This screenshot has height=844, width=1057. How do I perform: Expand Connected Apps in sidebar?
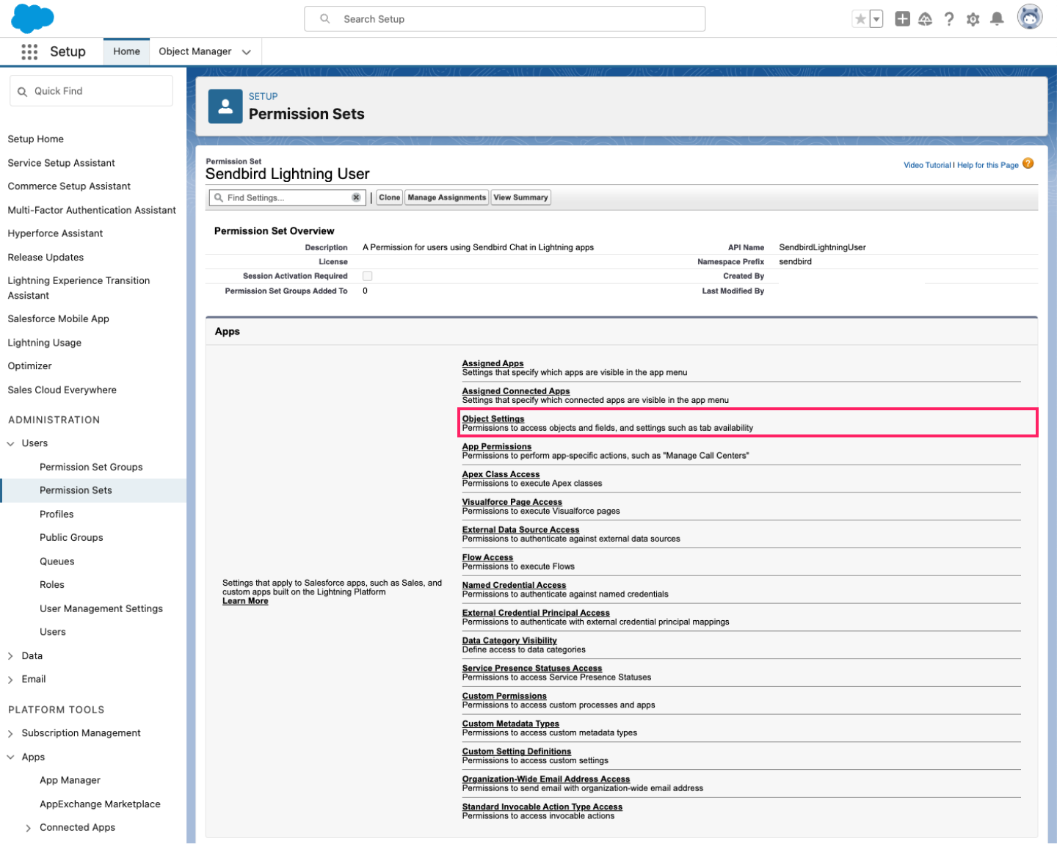(29, 828)
